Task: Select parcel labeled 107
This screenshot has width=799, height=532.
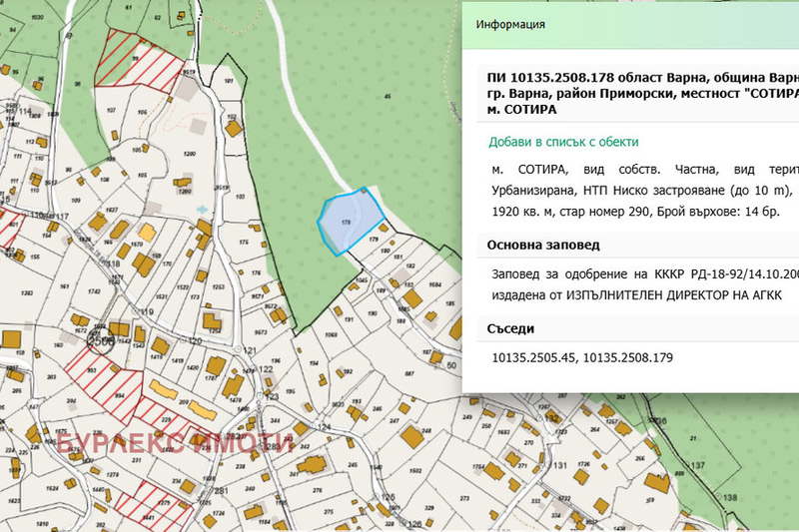Action: [111, 110]
